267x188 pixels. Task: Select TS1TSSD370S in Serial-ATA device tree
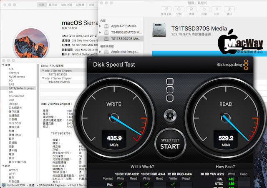58,75
